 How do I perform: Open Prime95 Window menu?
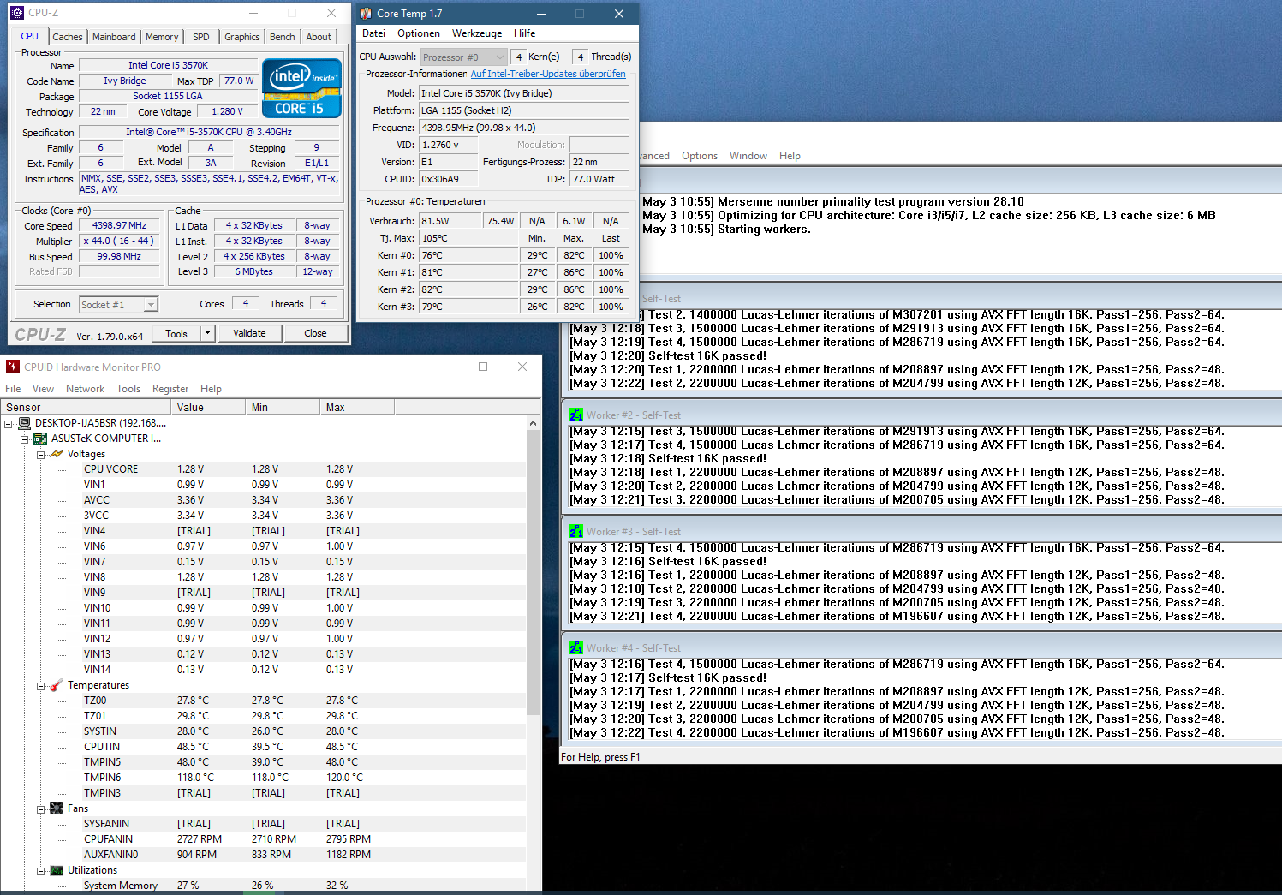click(748, 156)
